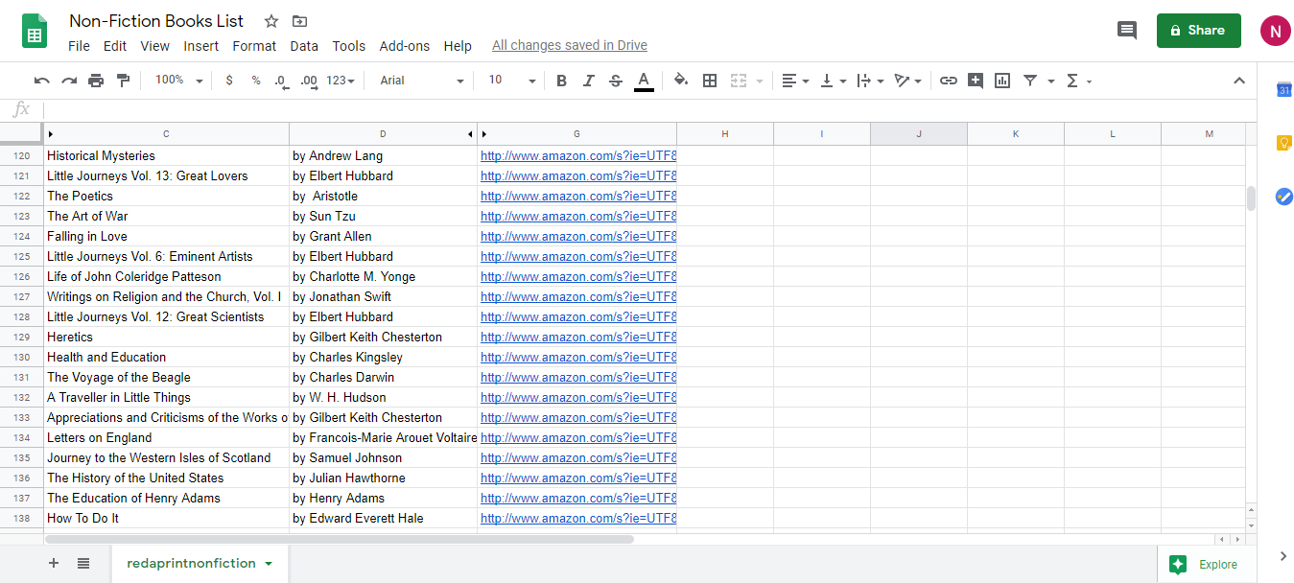
Task: Add a new sheet
Action: click(x=54, y=563)
